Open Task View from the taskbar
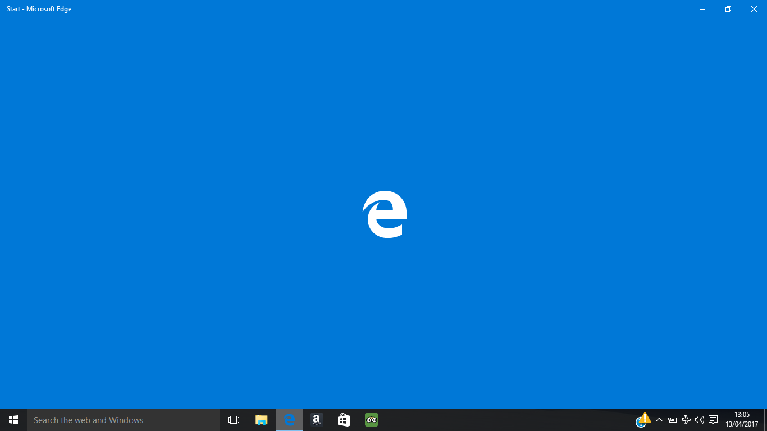This screenshot has height=431, width=767. (x=234, y=420)
